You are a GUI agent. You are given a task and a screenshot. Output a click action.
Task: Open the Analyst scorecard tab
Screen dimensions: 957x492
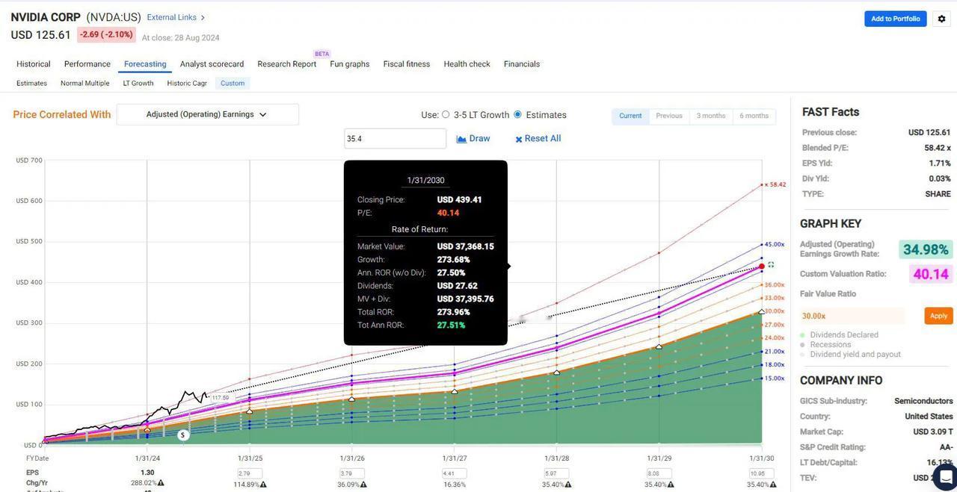(212, 64)
